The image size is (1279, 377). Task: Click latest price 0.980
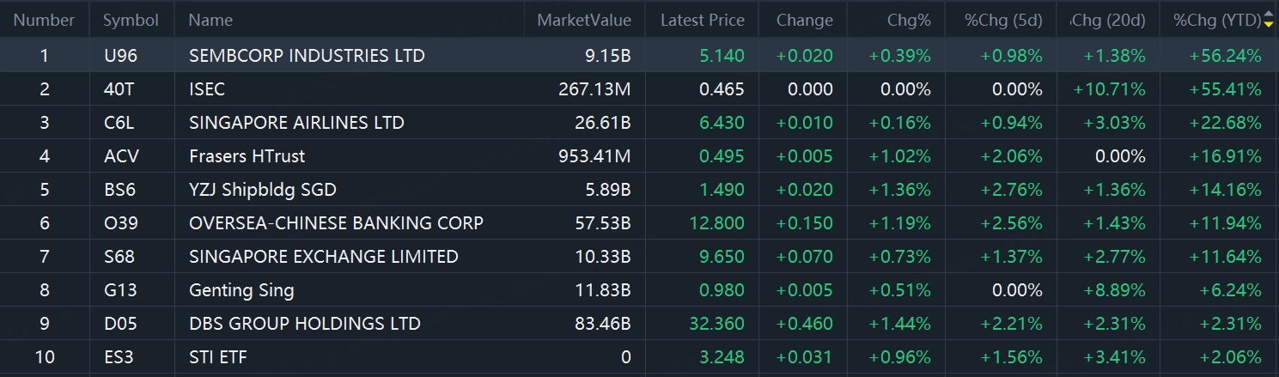point(722,290)
